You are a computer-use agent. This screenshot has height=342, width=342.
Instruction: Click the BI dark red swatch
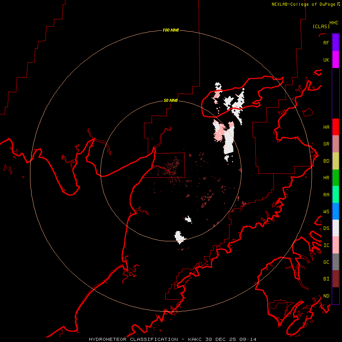336,279
